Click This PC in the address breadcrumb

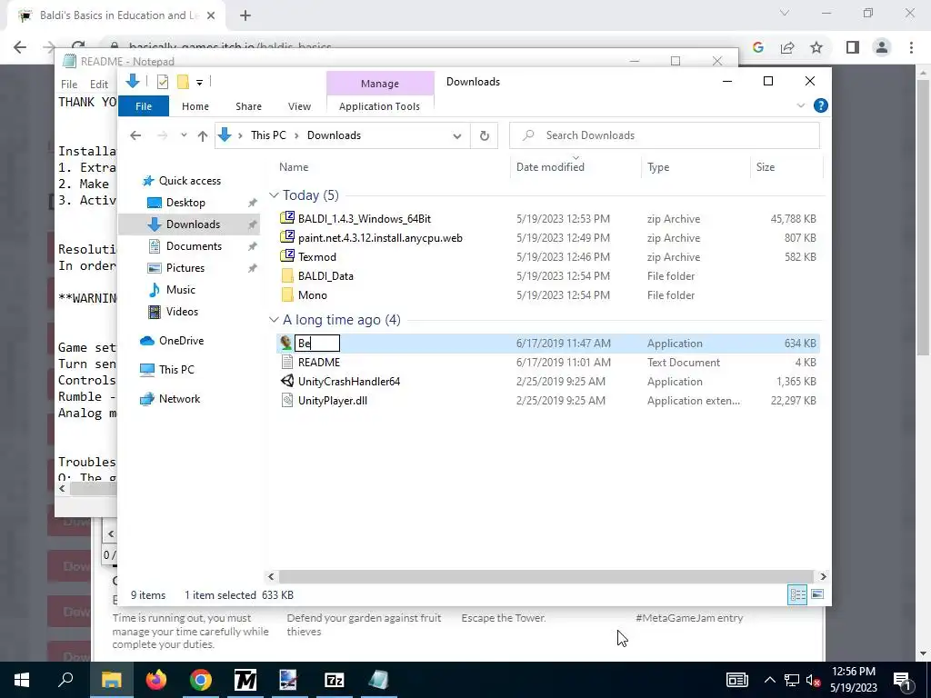(268, 135)
